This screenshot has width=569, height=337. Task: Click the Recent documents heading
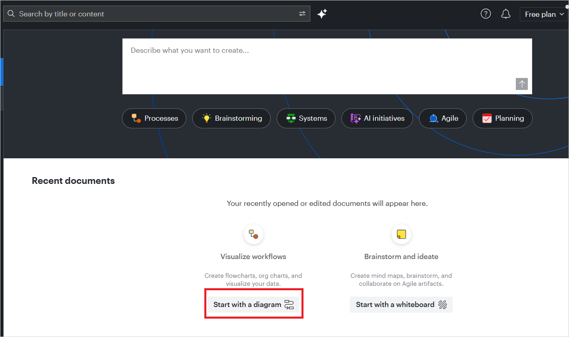tap(73, 181)
